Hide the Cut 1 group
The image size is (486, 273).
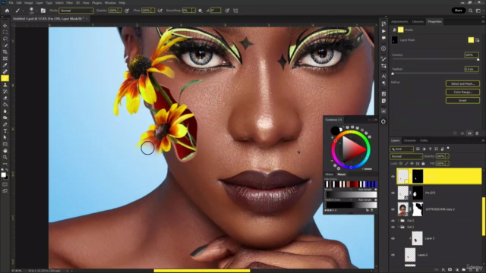coord(393,227)
